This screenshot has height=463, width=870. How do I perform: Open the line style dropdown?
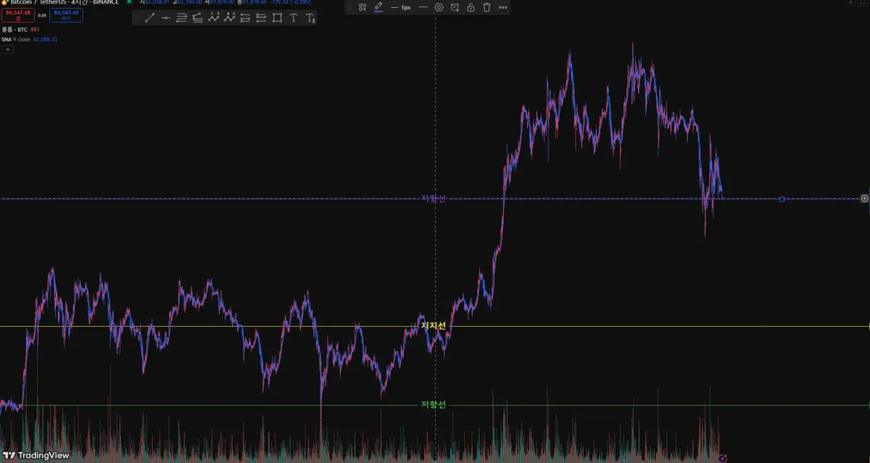[x=423, y=7]
